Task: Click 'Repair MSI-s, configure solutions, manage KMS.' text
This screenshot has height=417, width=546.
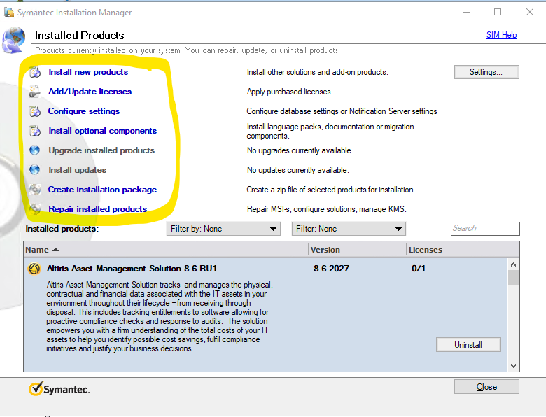Action: click(327, 208)
